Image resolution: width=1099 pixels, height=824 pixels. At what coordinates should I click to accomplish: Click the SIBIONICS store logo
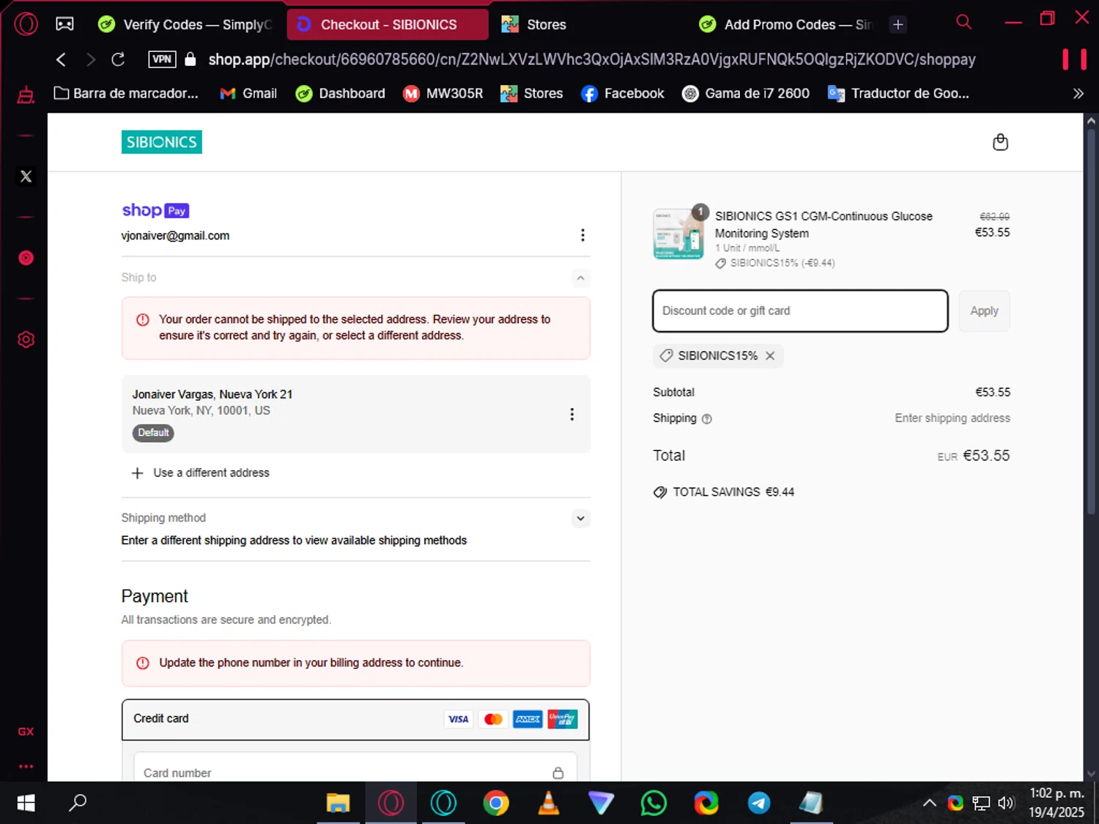(x=161, y=142)
